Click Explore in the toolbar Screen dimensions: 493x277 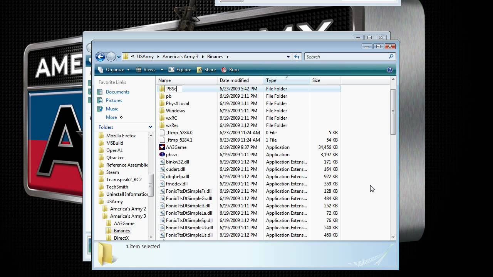click(x=180, y=70)
